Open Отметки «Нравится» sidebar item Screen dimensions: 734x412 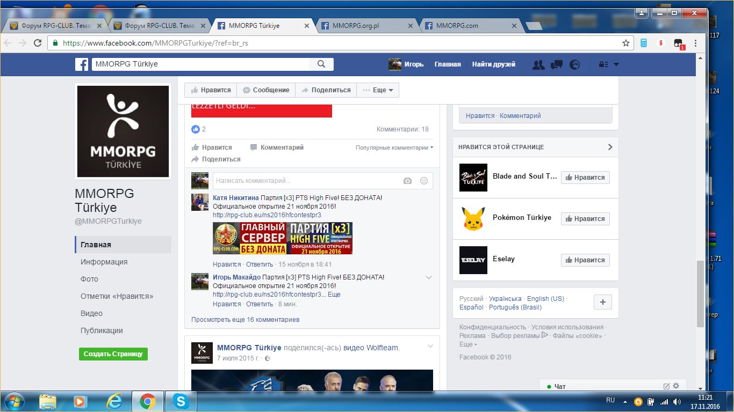click(x=117, y=296)
